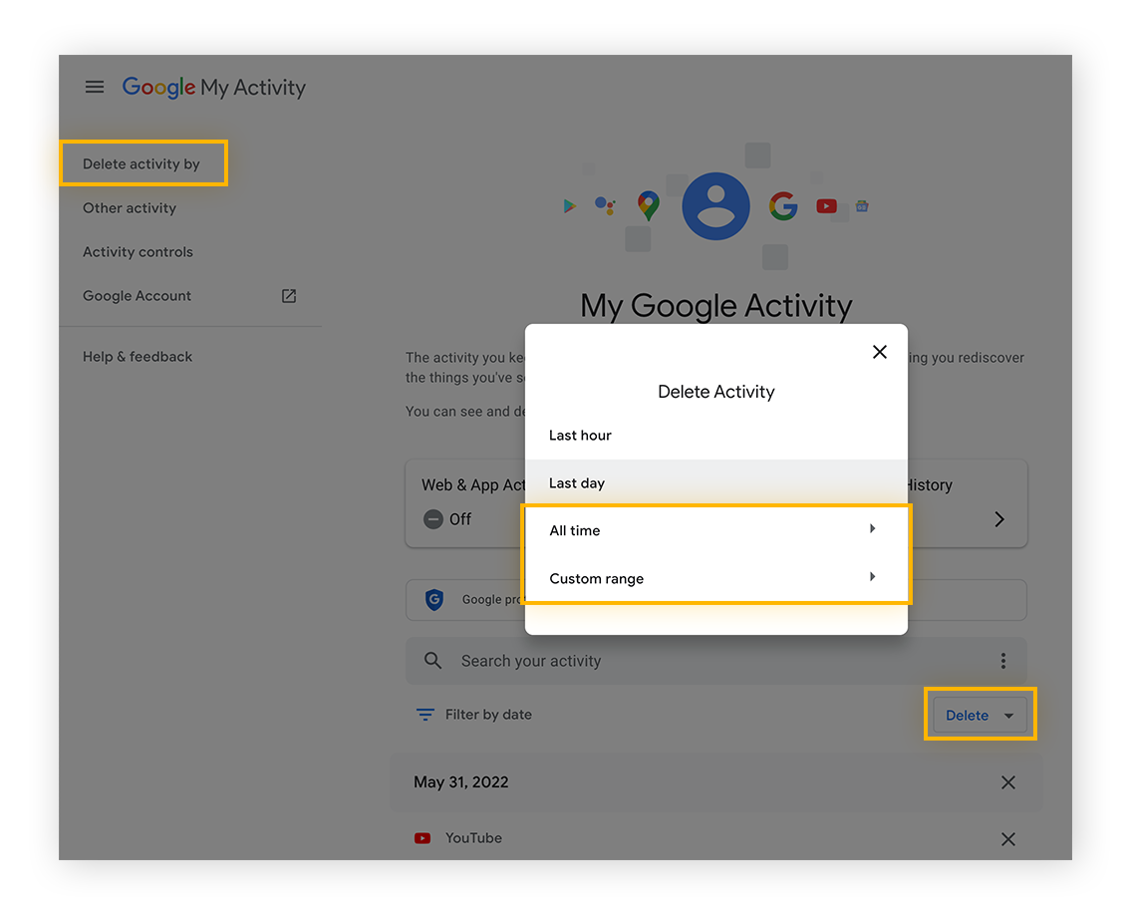Click the filter icon next to Filter by date
The height and width of the screenshot is (914, 1131).
point(425,714)
